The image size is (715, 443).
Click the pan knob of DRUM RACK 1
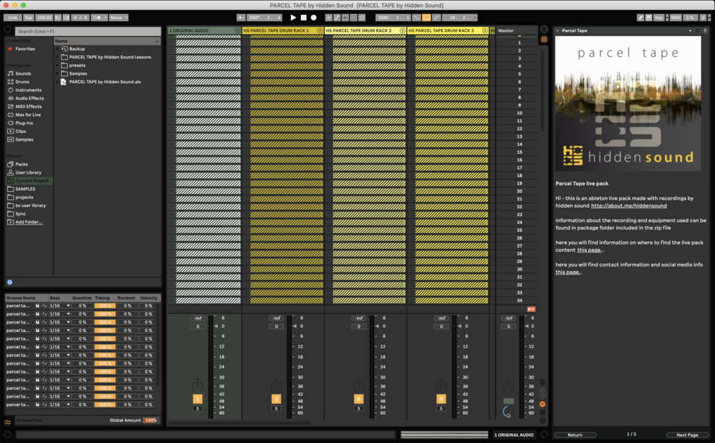click(276, 387)
